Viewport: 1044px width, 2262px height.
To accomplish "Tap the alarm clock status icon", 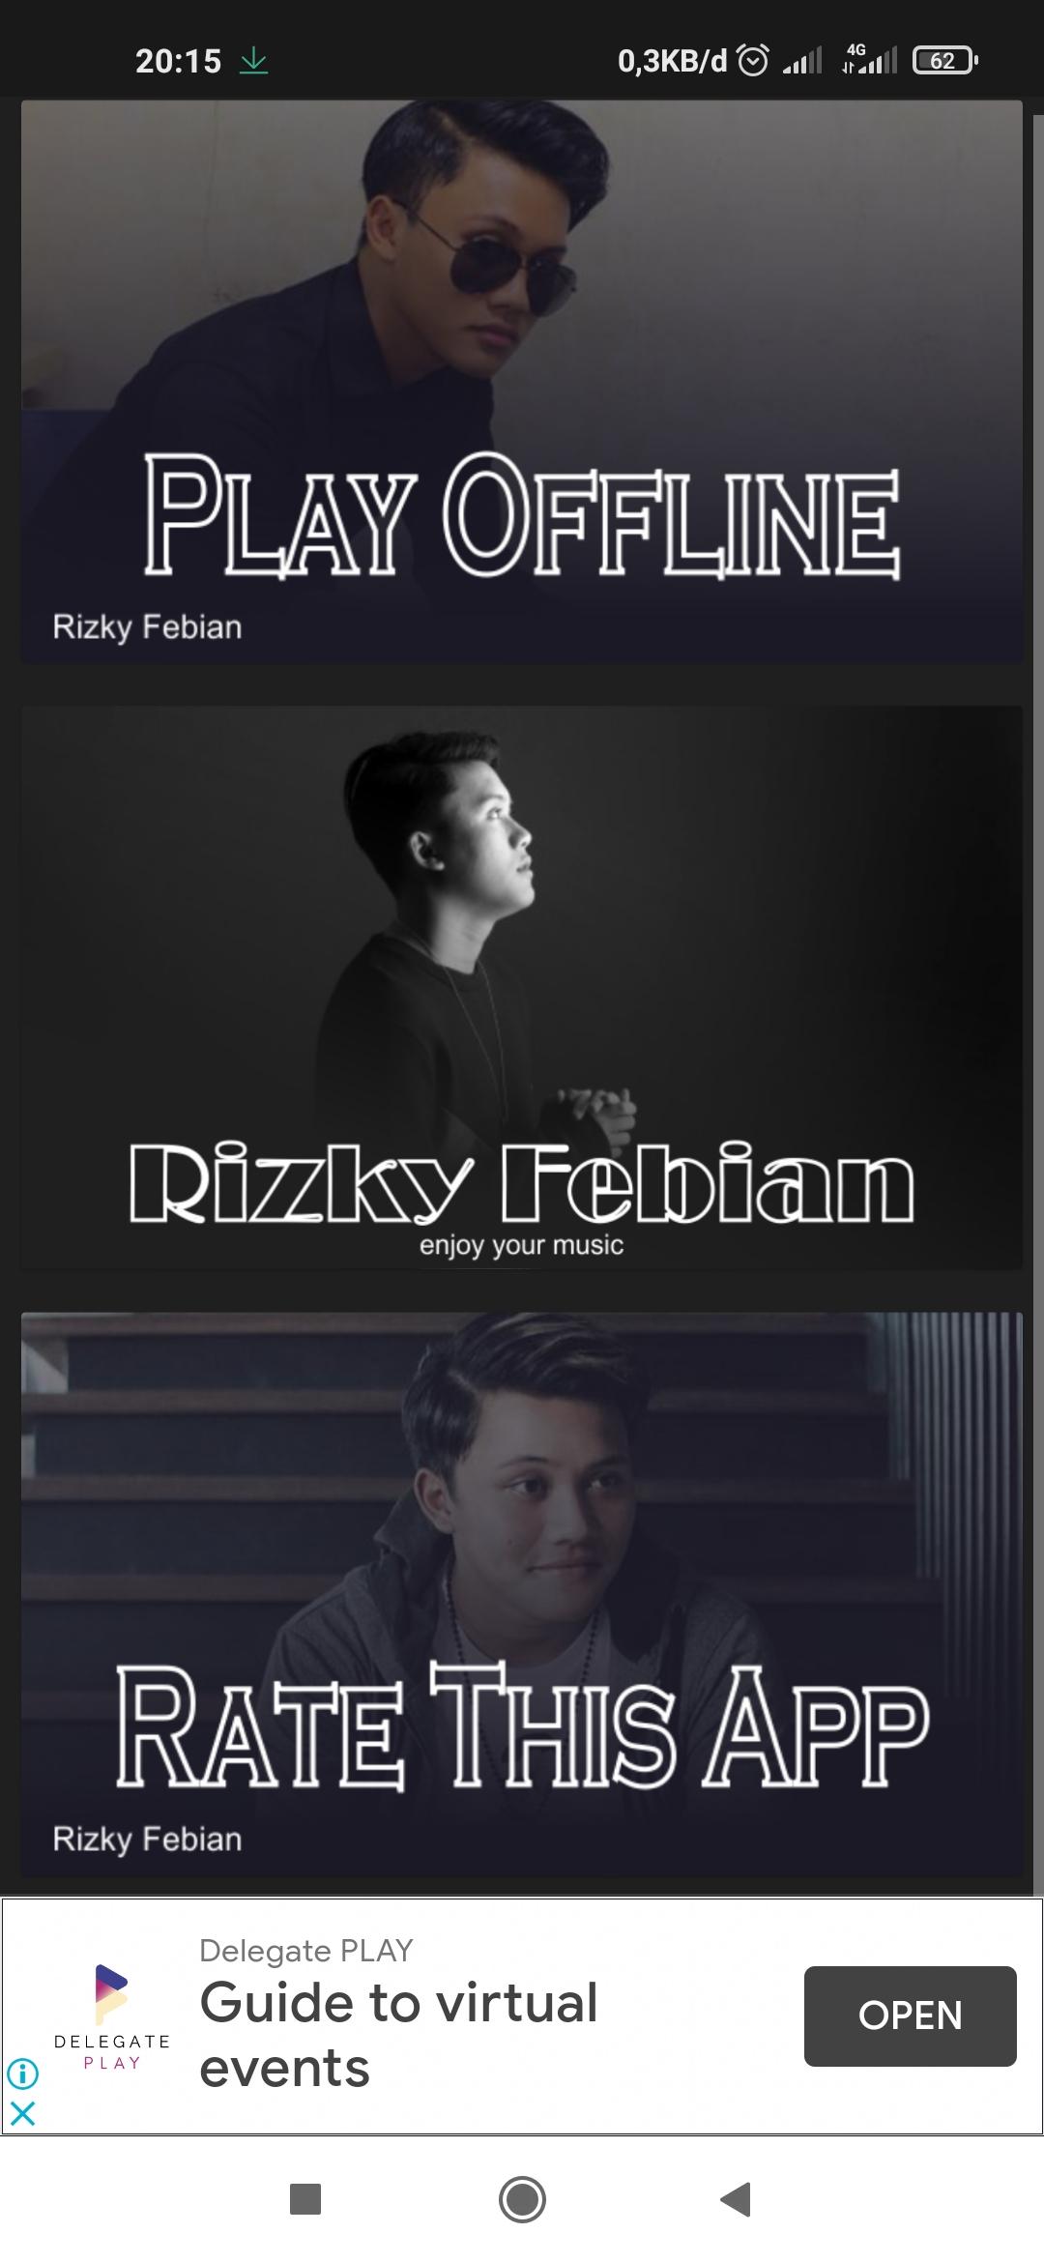I will click(x=753, y=61).
